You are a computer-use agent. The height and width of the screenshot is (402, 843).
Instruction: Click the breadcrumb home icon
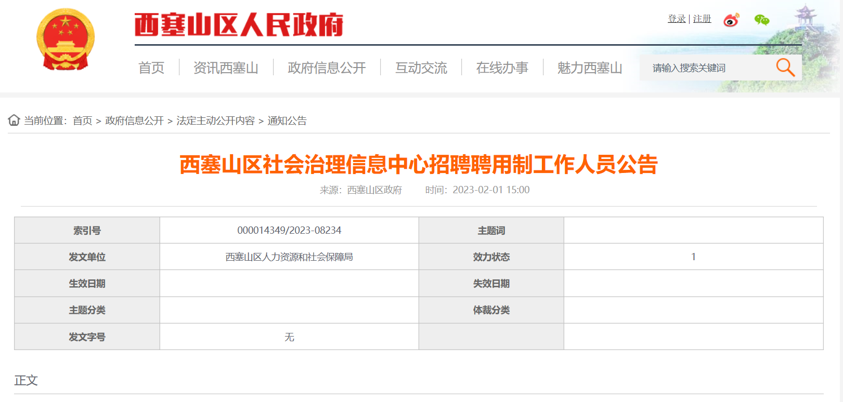pos(14,120)
